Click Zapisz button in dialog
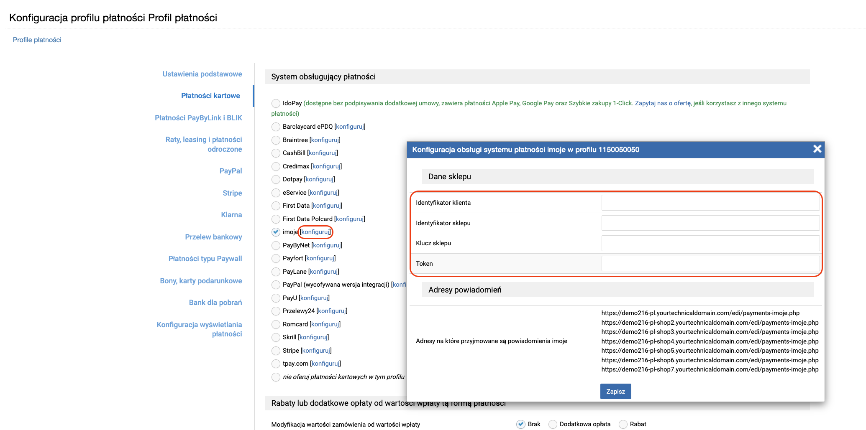Viewport: 866px width, 430px height. [x=615, y=391]
